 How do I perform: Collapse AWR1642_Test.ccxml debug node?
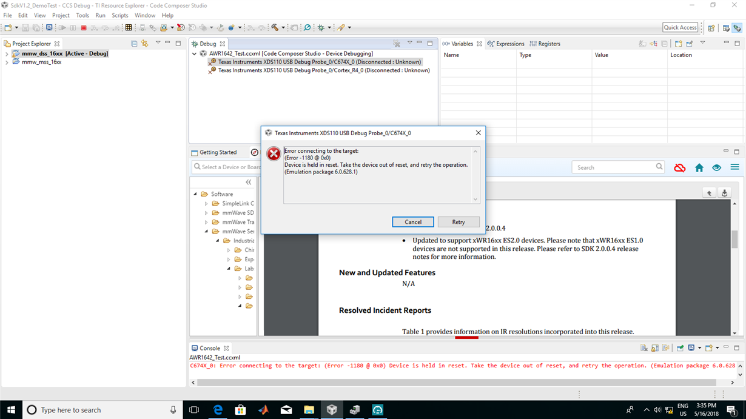pyautogui.click(x=194, y=53)
